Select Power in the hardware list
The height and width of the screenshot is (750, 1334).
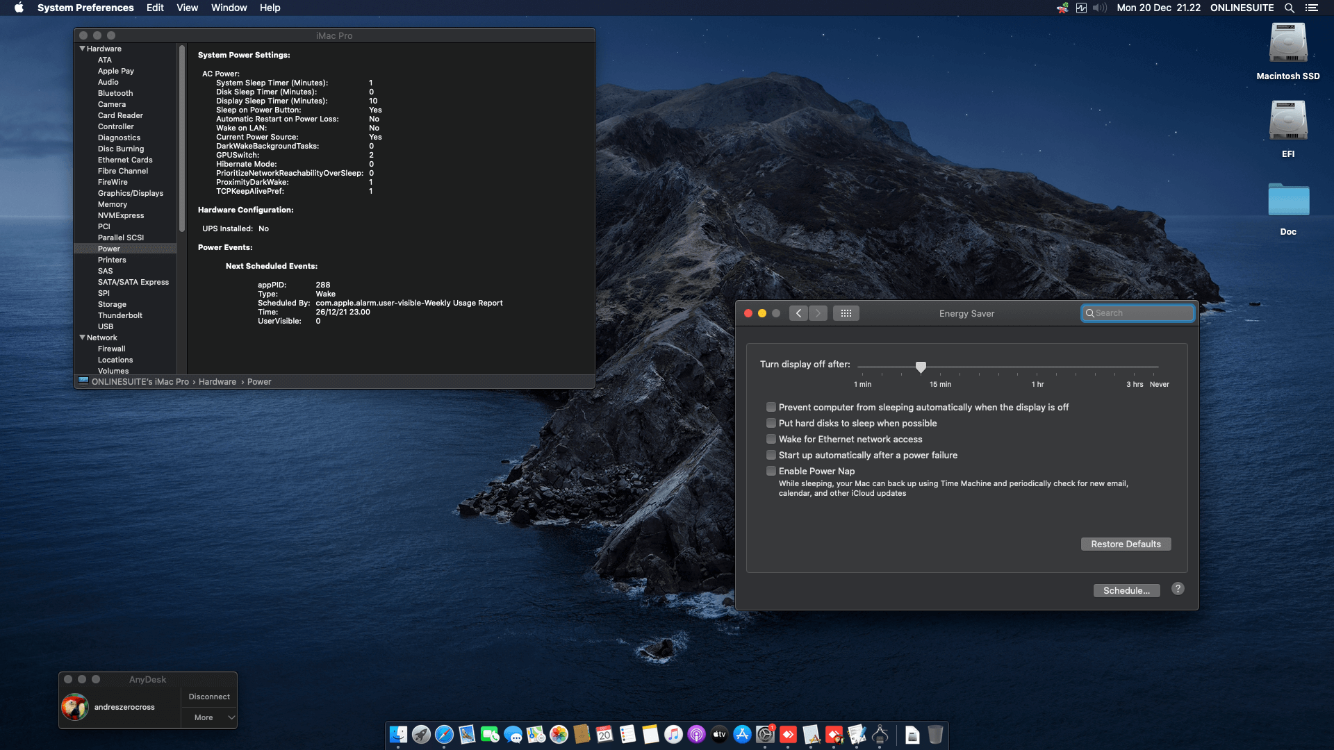[109, 249]
